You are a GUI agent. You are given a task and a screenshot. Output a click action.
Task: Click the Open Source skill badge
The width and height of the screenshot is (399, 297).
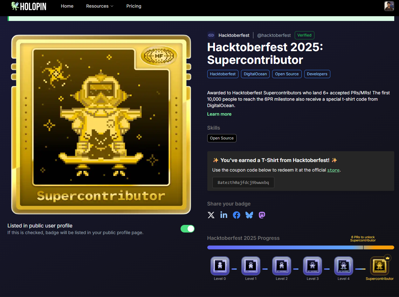pos(222,138)
